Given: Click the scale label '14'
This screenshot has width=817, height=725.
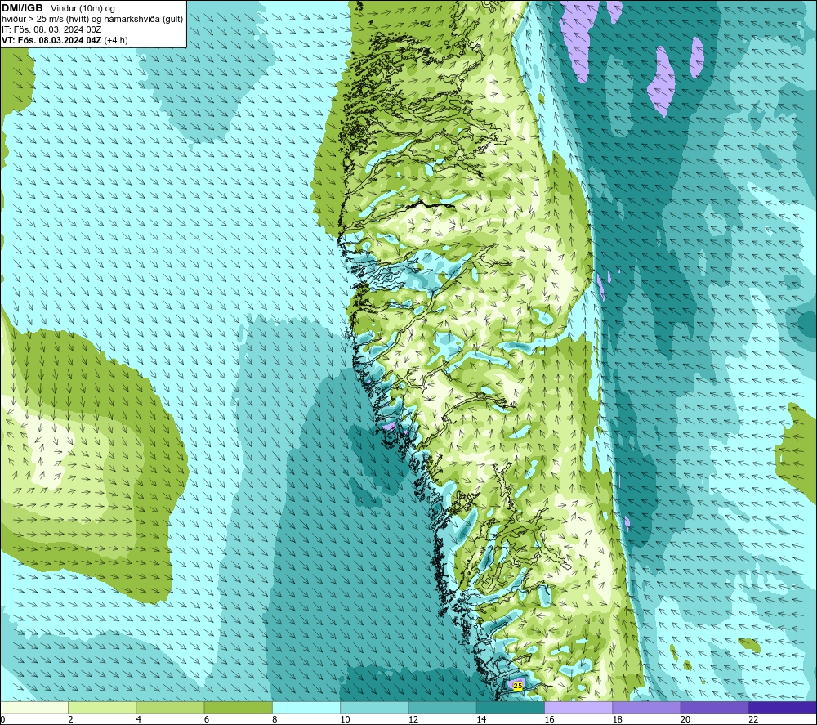Looking at the screenshot, I should 481,719.
